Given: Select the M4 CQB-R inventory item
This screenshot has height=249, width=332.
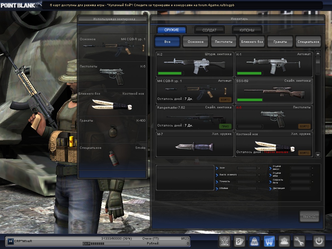Looking at the screenshot, I should point(195,91).
